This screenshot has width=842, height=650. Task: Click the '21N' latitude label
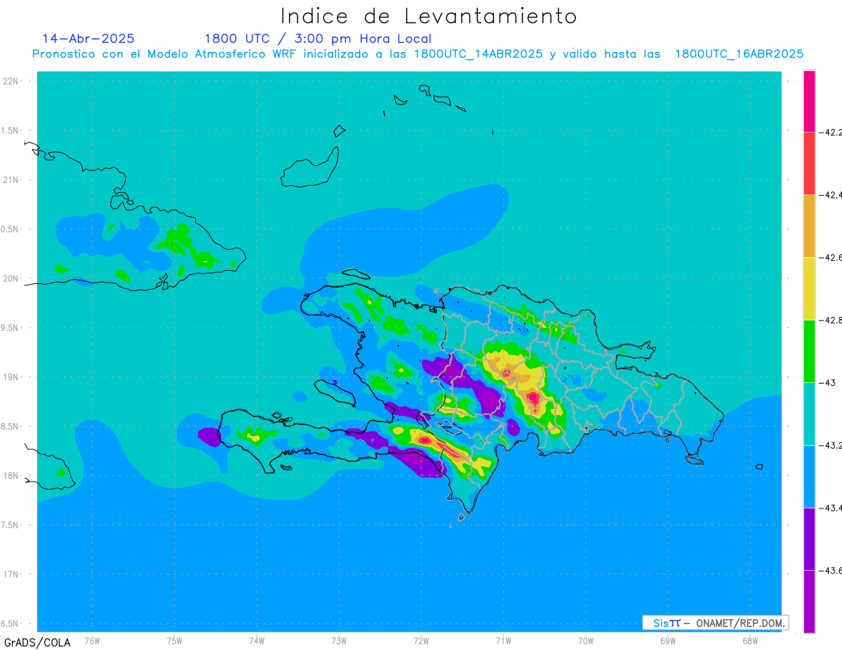12,180
